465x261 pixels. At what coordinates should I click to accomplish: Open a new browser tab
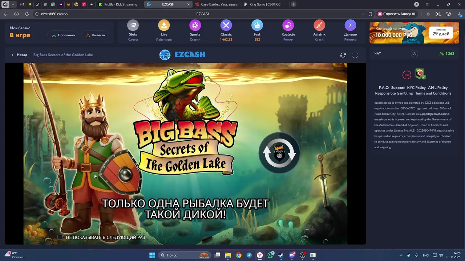click(x=294, y=4)
